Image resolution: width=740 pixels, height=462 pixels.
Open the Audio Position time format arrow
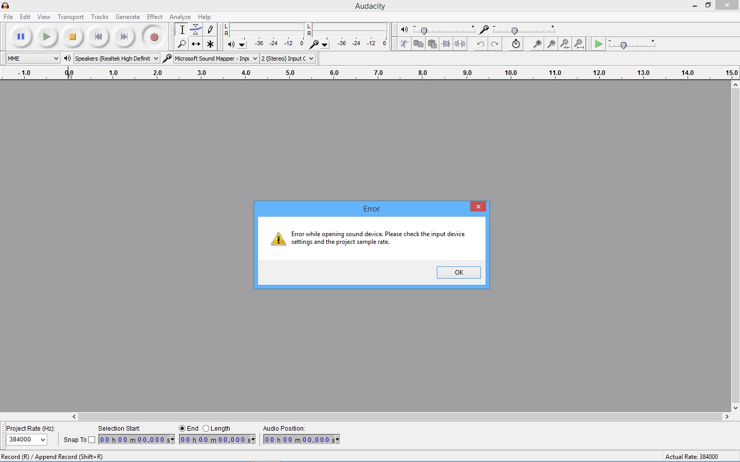[337, 439]
